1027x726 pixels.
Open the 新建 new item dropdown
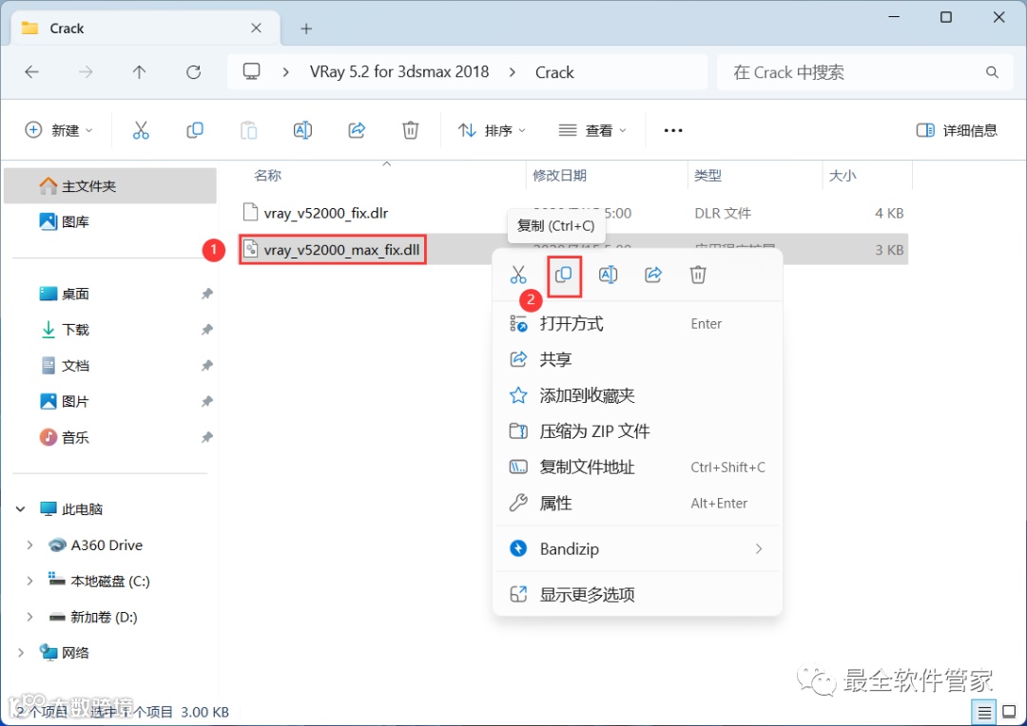click(x=59, y=130)
